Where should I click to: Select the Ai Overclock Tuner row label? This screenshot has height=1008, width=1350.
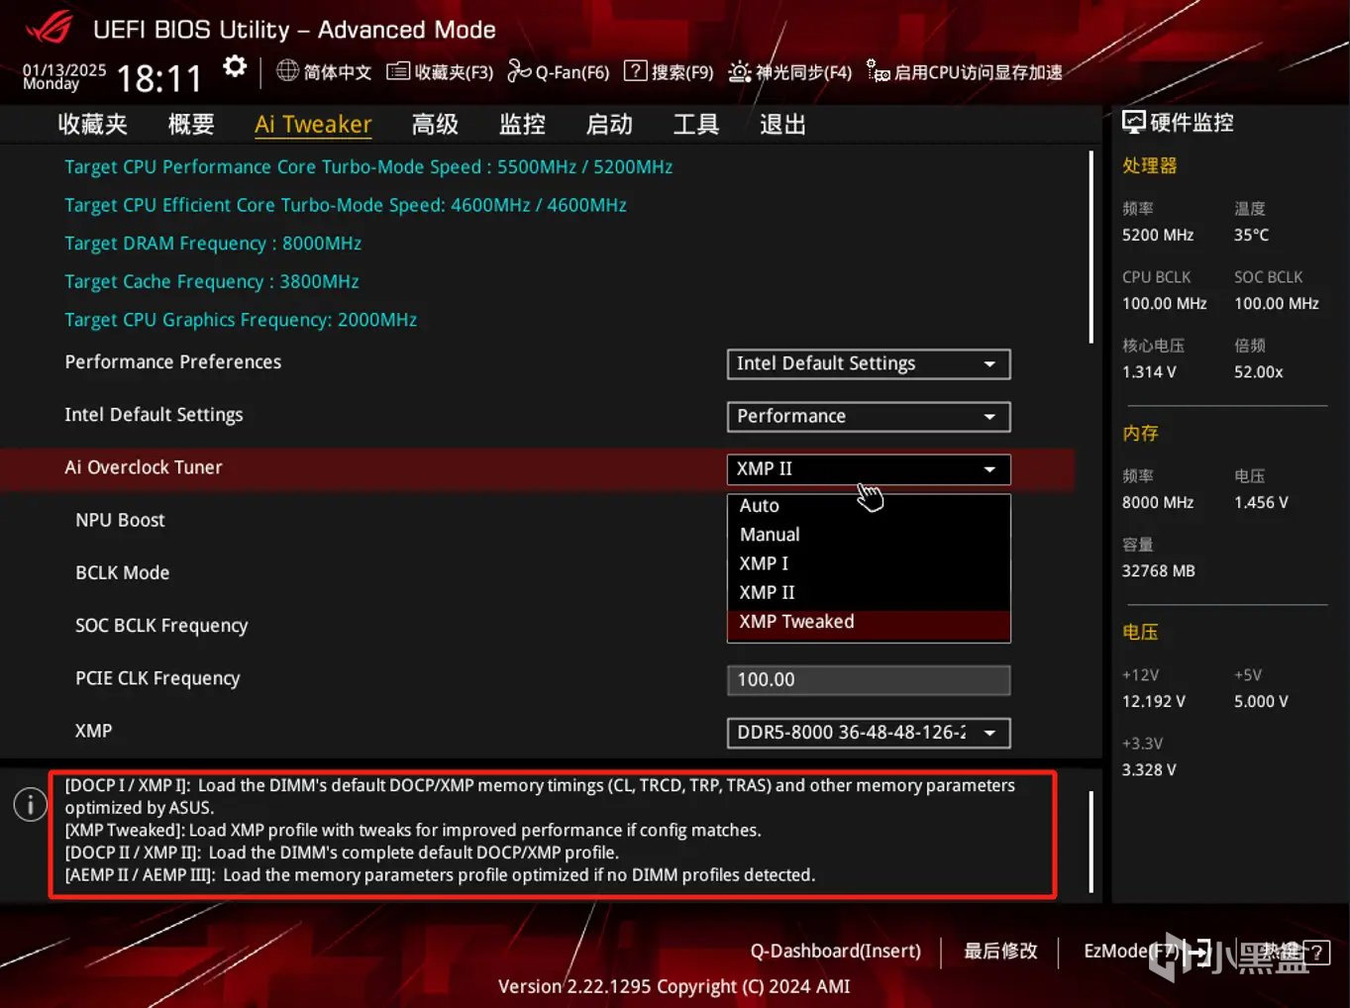[x=144, y=467]
